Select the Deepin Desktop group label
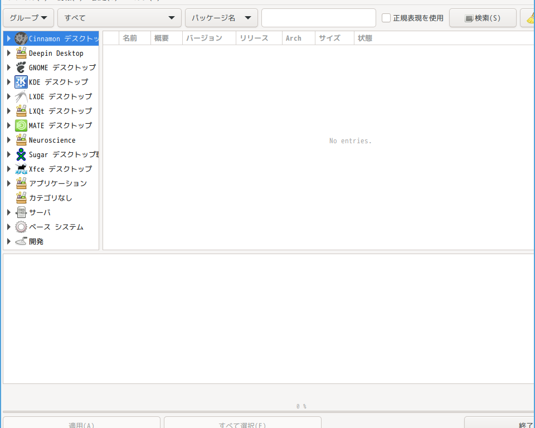This screenshot has width=535, height=428. (x=56, y=53)
